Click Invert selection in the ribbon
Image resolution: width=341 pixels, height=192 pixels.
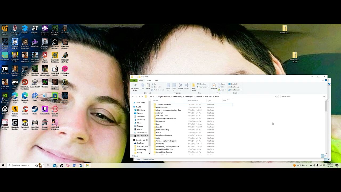(x=235, y=90)
